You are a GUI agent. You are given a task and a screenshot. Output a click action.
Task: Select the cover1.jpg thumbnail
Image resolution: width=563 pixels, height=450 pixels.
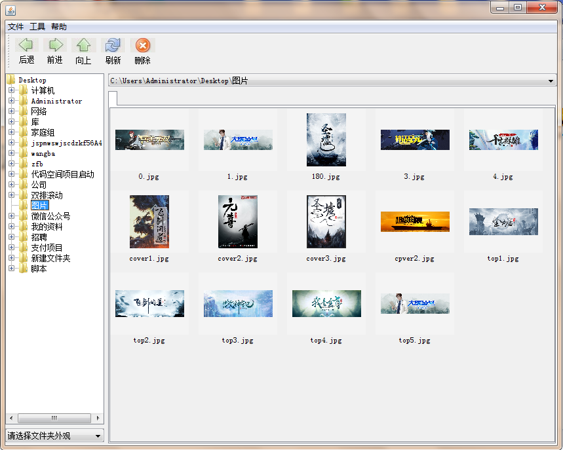pyautogui.click(x=149, y=221)
